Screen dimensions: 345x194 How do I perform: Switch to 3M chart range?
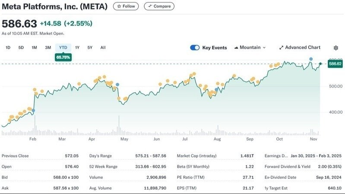click(48, 47)
